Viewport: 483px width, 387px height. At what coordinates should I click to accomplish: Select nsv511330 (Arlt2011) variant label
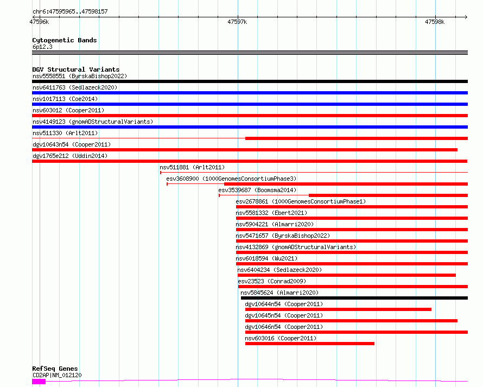[65, 133]
